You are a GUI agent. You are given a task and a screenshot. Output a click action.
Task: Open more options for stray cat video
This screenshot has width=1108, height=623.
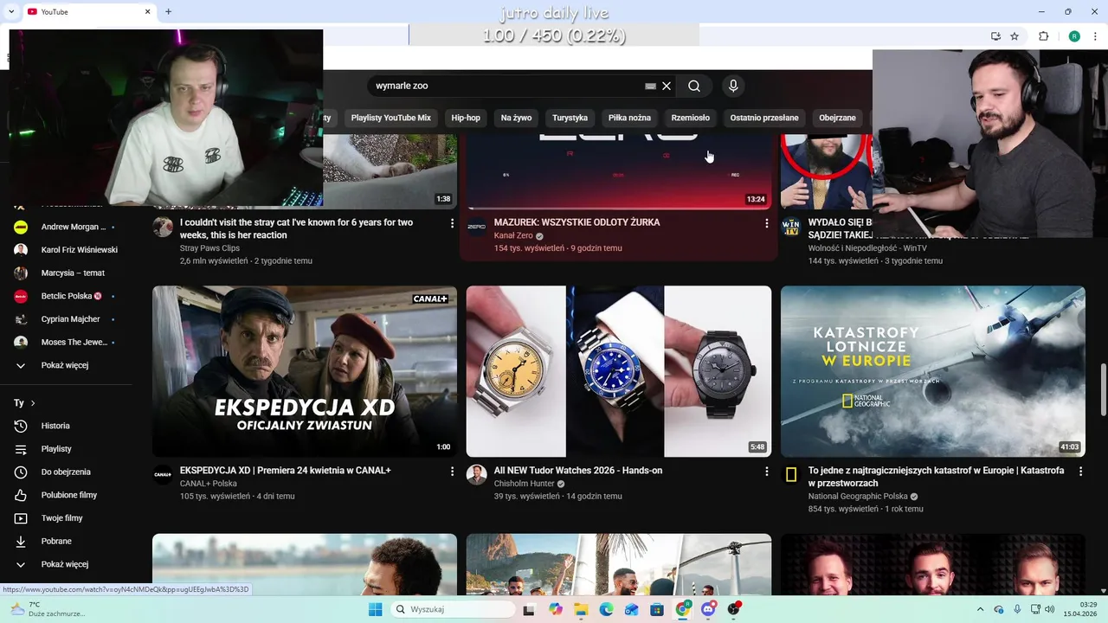tap(452, 223)
